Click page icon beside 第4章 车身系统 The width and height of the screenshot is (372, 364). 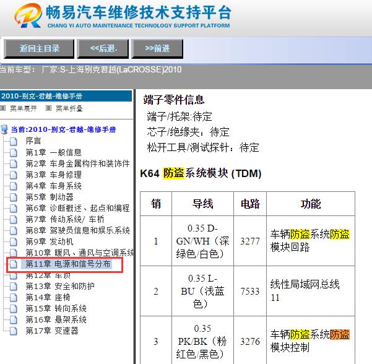click(14, 186)
